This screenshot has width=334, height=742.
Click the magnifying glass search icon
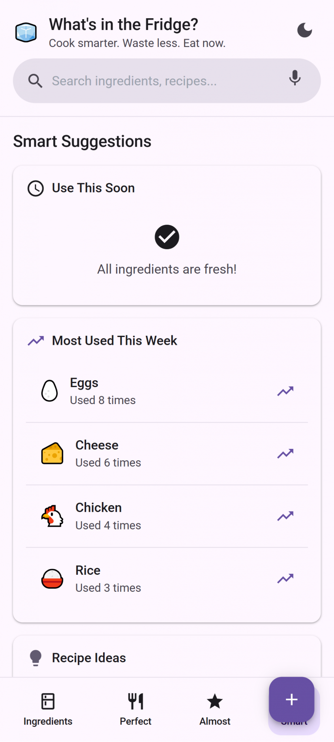coord(35,81)
